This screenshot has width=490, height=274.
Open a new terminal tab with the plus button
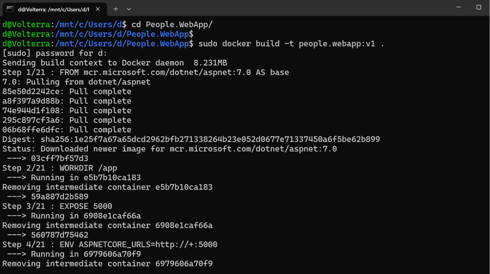(x=116, y=9)
